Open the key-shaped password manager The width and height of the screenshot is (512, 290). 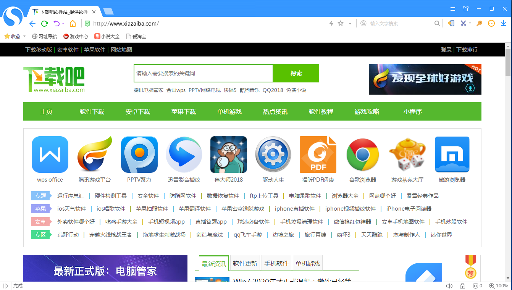(479, 23)
